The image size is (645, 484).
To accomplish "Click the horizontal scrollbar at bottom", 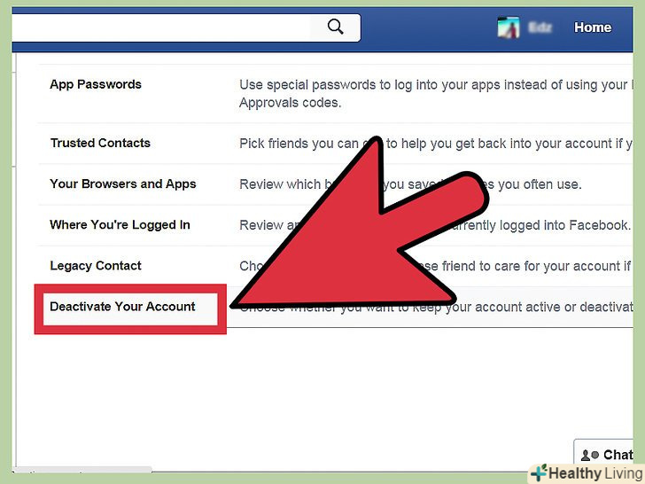I will (x=82, y=470).
